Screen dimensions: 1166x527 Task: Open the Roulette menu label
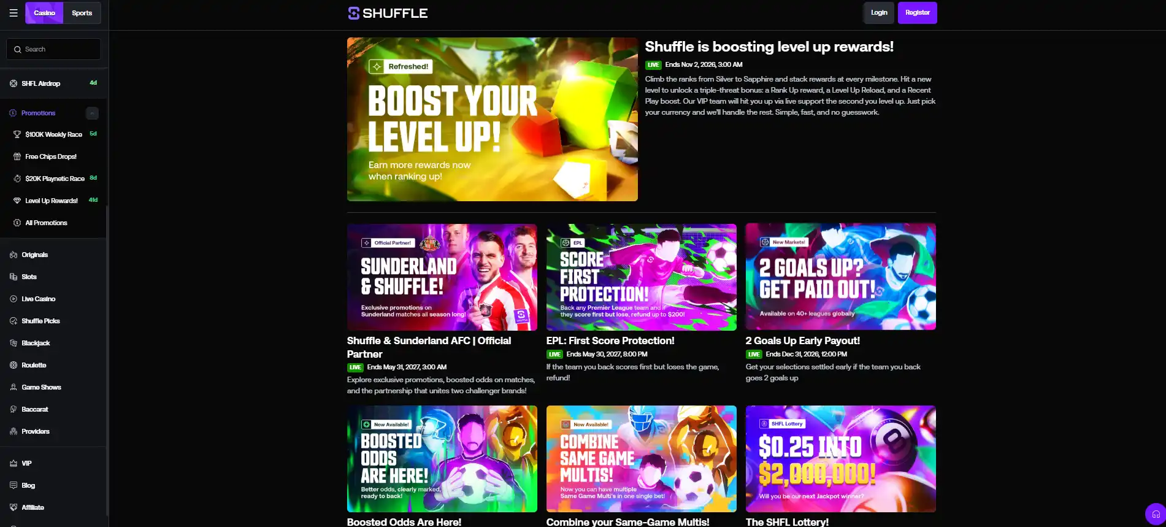coord(34,365)
